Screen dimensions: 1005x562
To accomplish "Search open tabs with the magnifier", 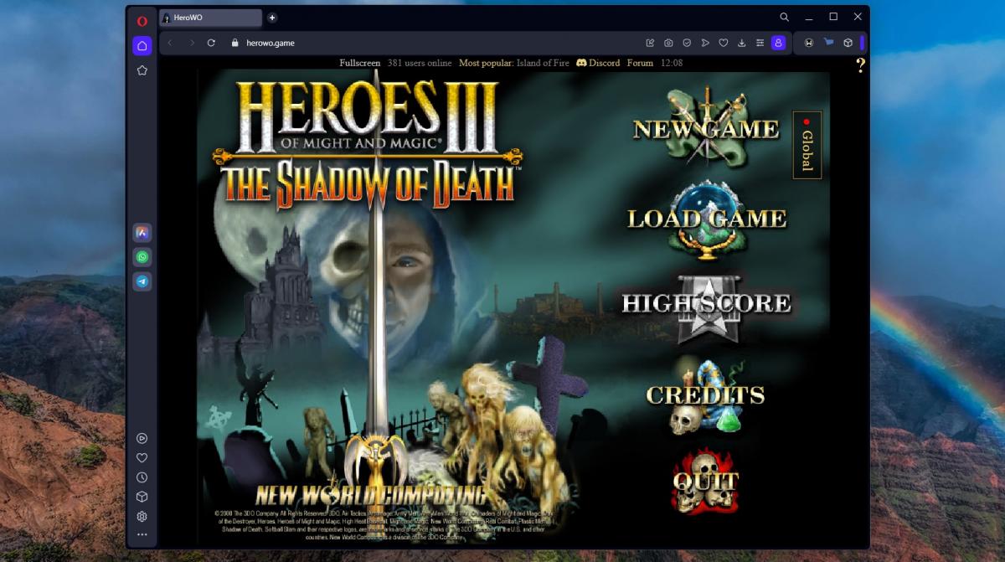I will click(785, 17).
